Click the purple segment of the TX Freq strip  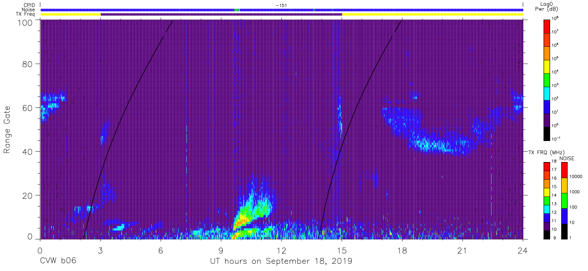click(x=221, y=14)
